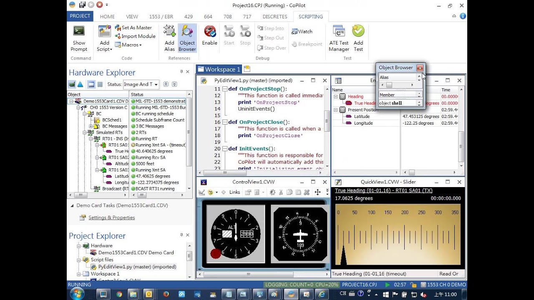Switch to the 1553 / EBR ribbon tab

(161, 17)
